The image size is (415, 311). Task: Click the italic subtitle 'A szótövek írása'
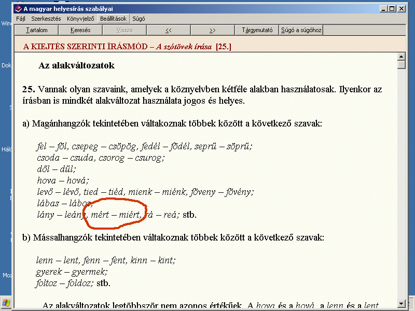pos(184,47)
